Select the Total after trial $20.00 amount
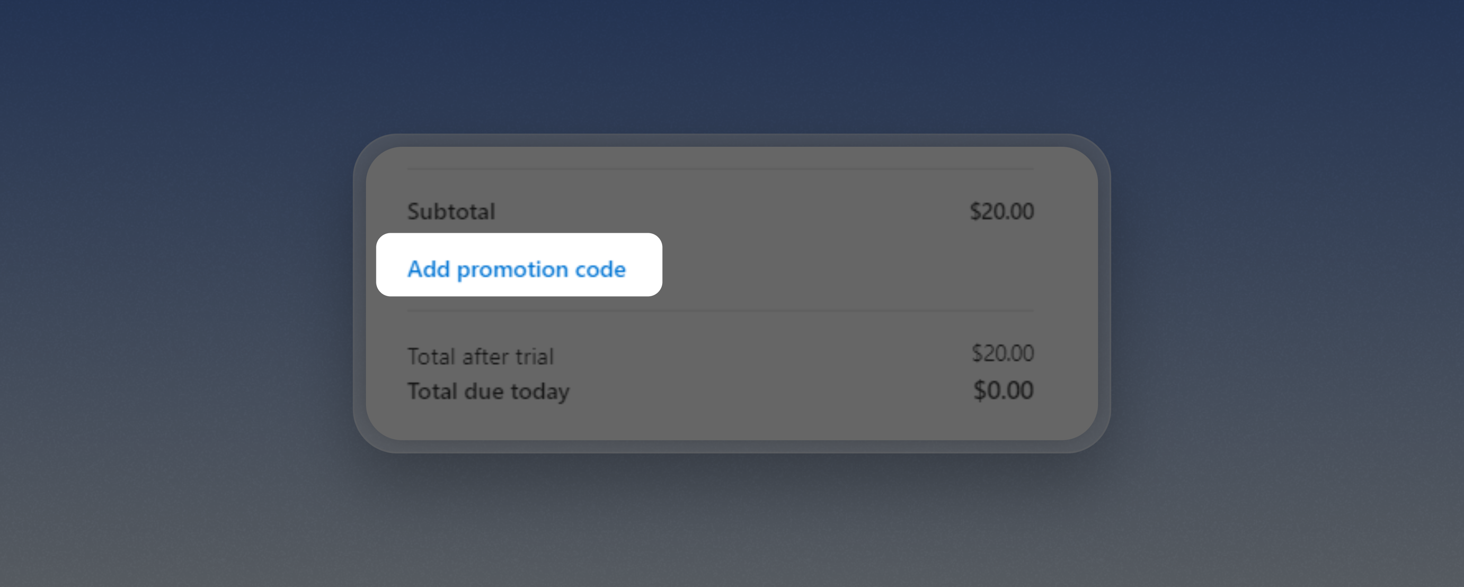Viewport: 1464px width, 587px height. tap(1002, 353)
